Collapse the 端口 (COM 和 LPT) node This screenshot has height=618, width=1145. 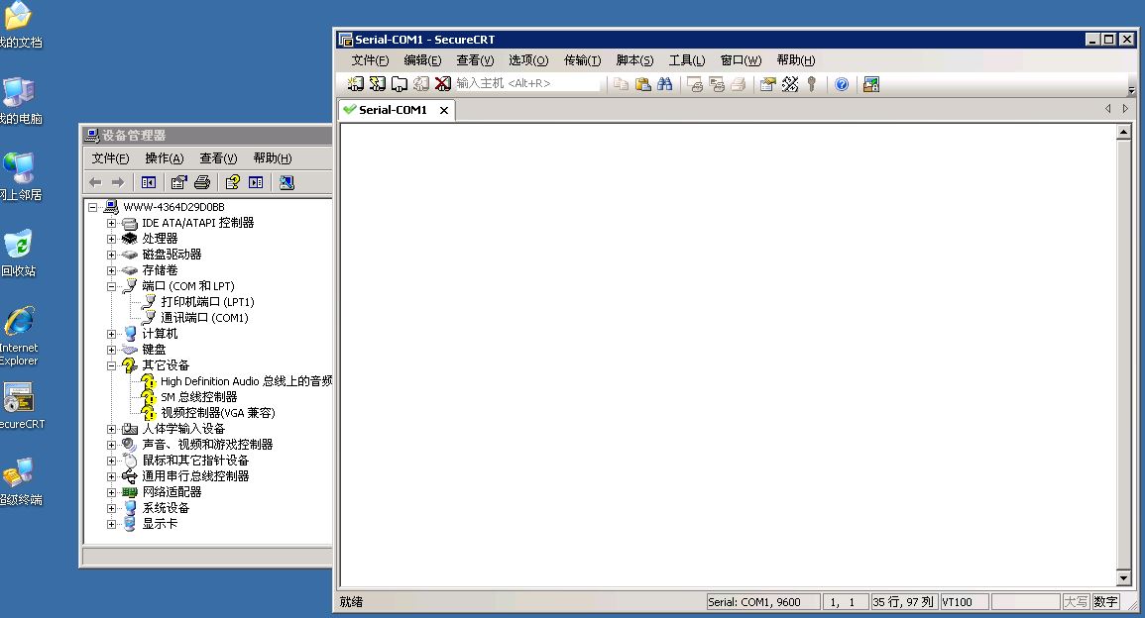pos(111,286)
